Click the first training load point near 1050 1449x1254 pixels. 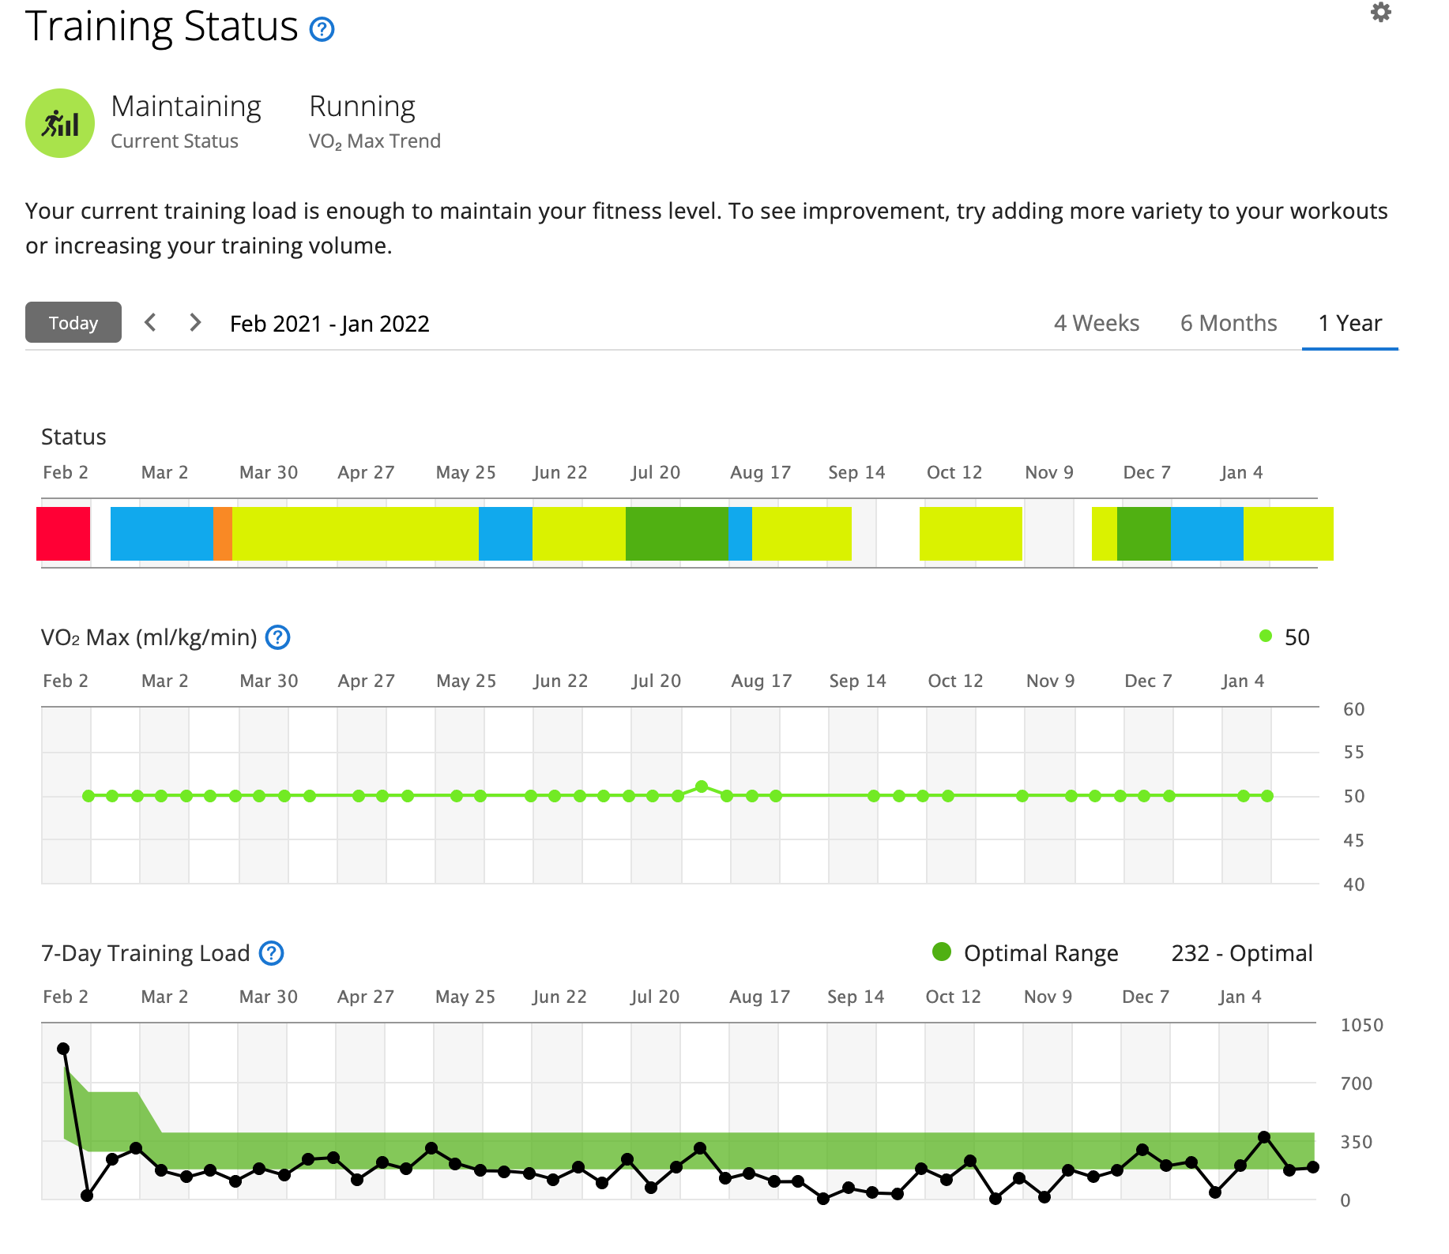[x=63, y=1049]
